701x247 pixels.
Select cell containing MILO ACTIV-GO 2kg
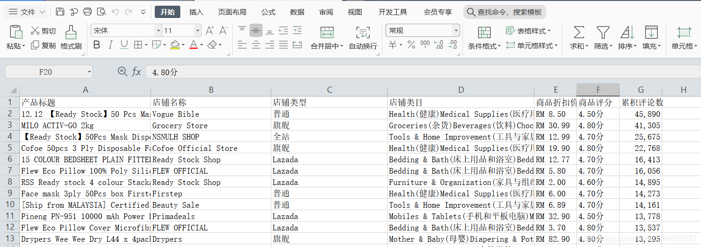pyautogui.click(x=85, y=125)
